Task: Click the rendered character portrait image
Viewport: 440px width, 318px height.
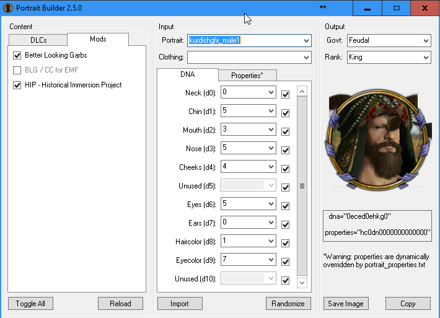Action: click(377, 139)
